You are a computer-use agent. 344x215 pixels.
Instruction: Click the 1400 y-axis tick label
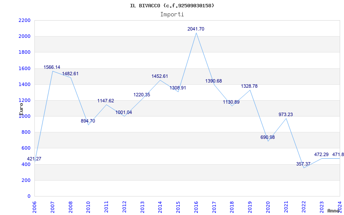(x=25, y=84)
